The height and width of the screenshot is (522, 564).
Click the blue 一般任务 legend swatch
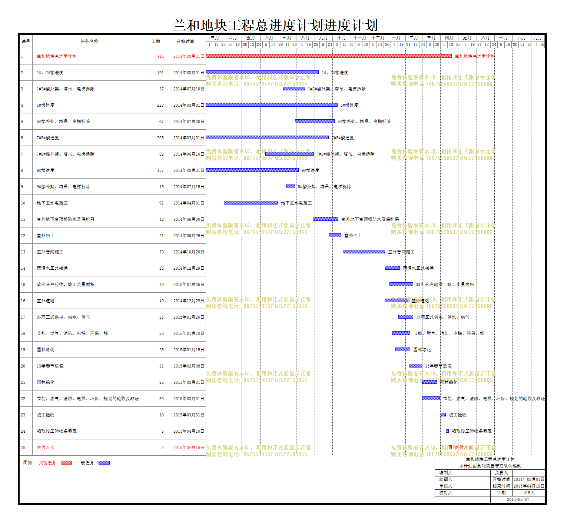coord(104,463)
